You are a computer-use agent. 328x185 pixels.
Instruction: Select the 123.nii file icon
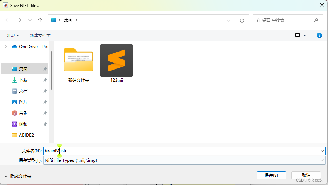point(116,61)
